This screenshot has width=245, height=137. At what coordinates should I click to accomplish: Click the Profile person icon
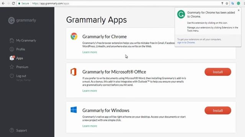[12, 49]
